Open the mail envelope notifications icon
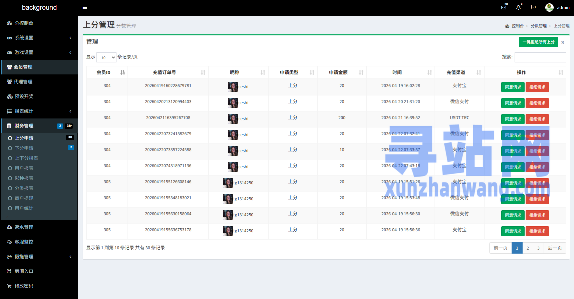The width and height of the screenshot is (574, 299). (x=504, y=7)
